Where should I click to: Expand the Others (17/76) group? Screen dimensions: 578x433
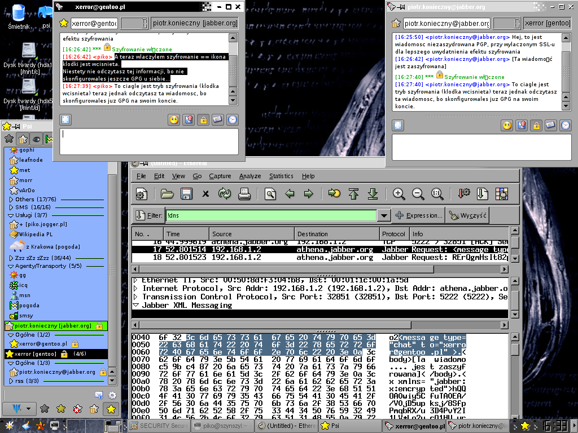tap(11, 199)
